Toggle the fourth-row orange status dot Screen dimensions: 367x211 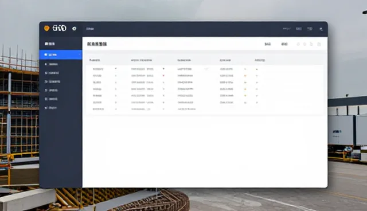[245, 89]
